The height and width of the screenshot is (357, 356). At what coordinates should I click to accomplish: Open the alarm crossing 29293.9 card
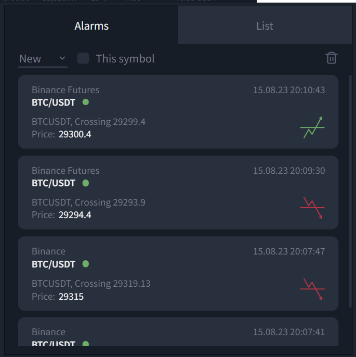178,193
